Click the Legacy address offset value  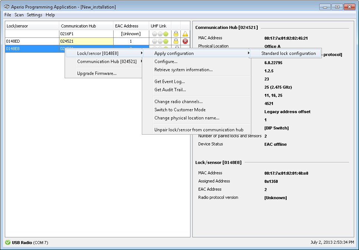pyautogui.click(x=287, y=112)
